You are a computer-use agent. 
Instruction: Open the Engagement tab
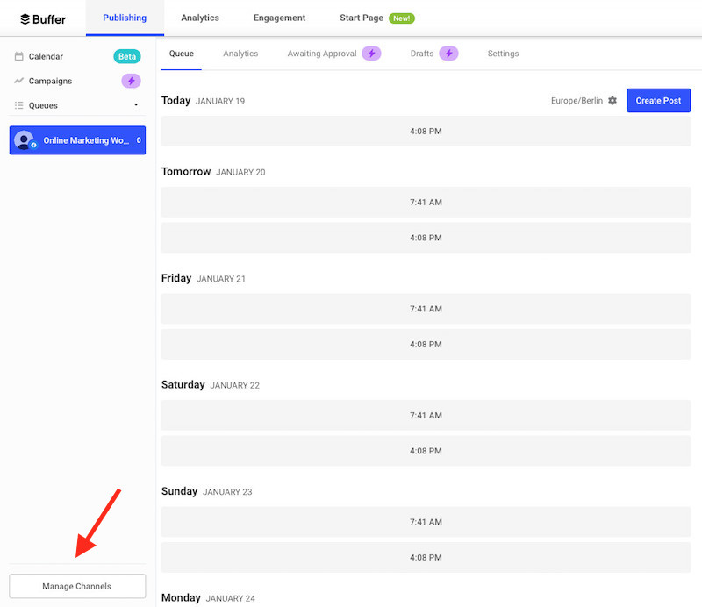[279, 18]
